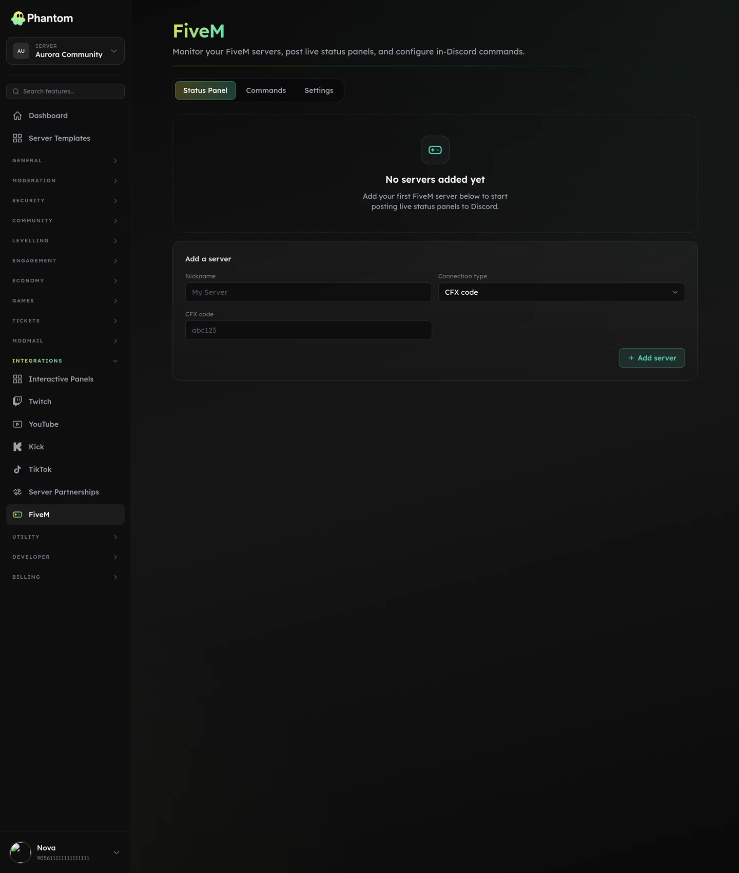Click the "No servers added yet" text
Image resolution: width=739 pixels, height=873 pixels.
435,180
